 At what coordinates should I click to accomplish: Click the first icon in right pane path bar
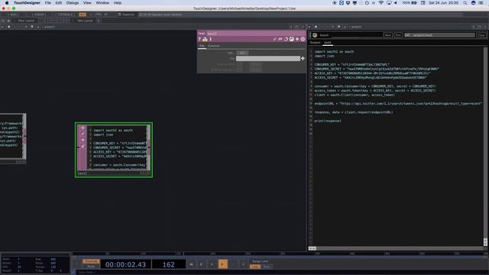pos(309,27)
